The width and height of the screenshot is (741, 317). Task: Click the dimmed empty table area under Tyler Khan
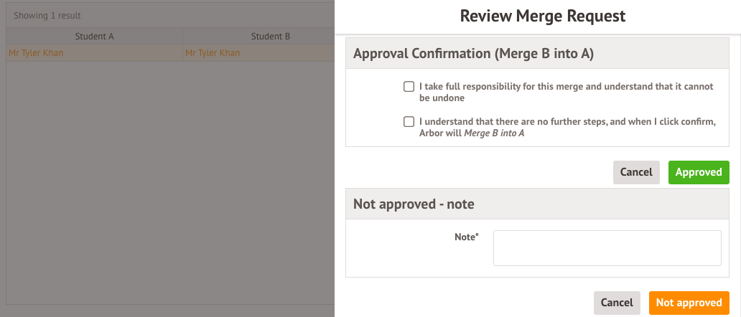[x=170, y=183]
